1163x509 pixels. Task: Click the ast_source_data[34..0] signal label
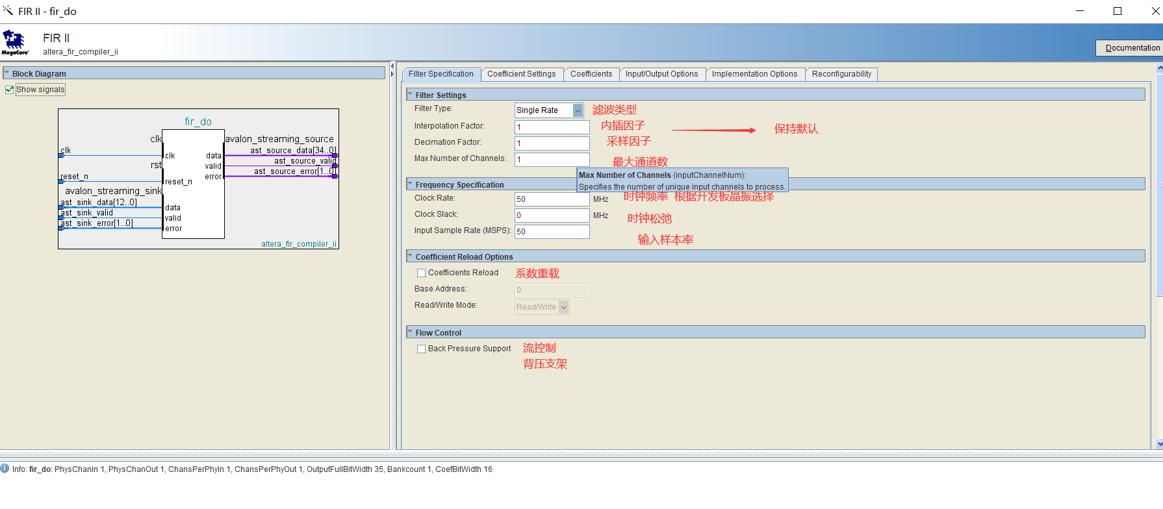click(293, 151)
